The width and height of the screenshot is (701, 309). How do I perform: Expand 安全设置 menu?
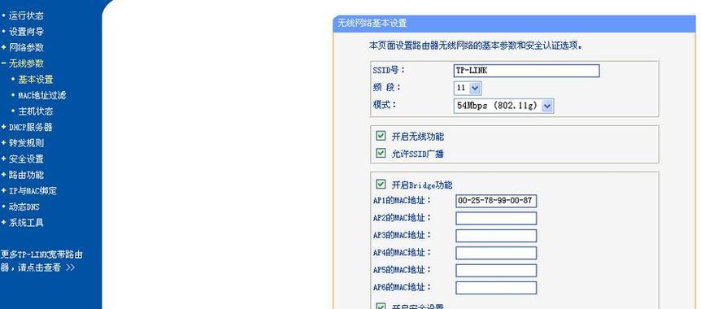(x=26, y=159)
